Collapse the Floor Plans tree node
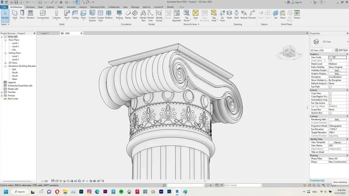The width and height of the screenshot is (349, 196). [x=5, y=40]
